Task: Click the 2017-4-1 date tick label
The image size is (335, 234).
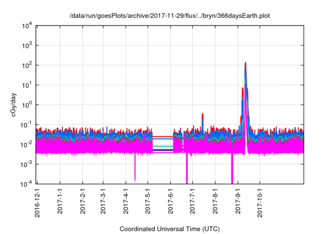Action: click(x=126, y=201)
